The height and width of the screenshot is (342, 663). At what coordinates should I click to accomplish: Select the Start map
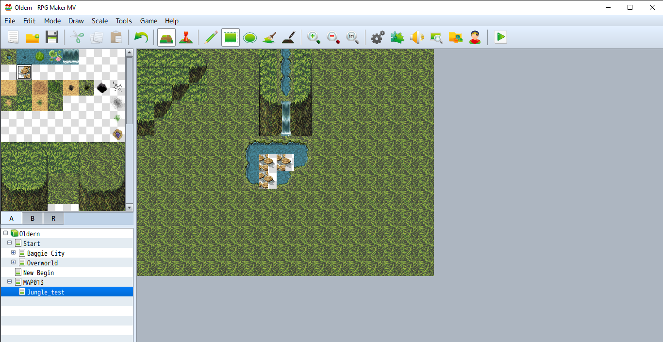tap(32, 244)
